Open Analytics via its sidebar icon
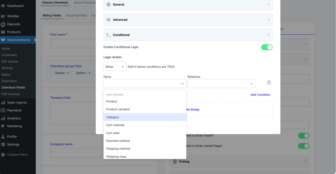The height and width of the screenshot is (174, 336). tap(3, 118)
